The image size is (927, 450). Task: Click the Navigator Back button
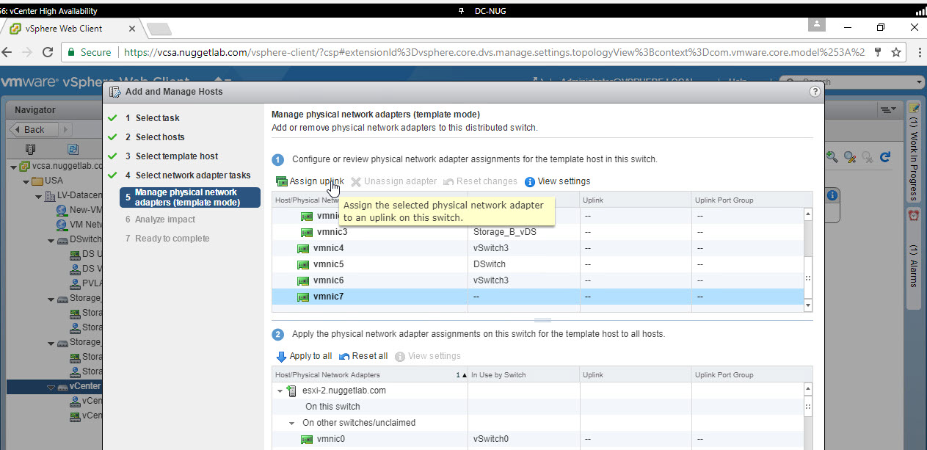[x=29, y=129]
